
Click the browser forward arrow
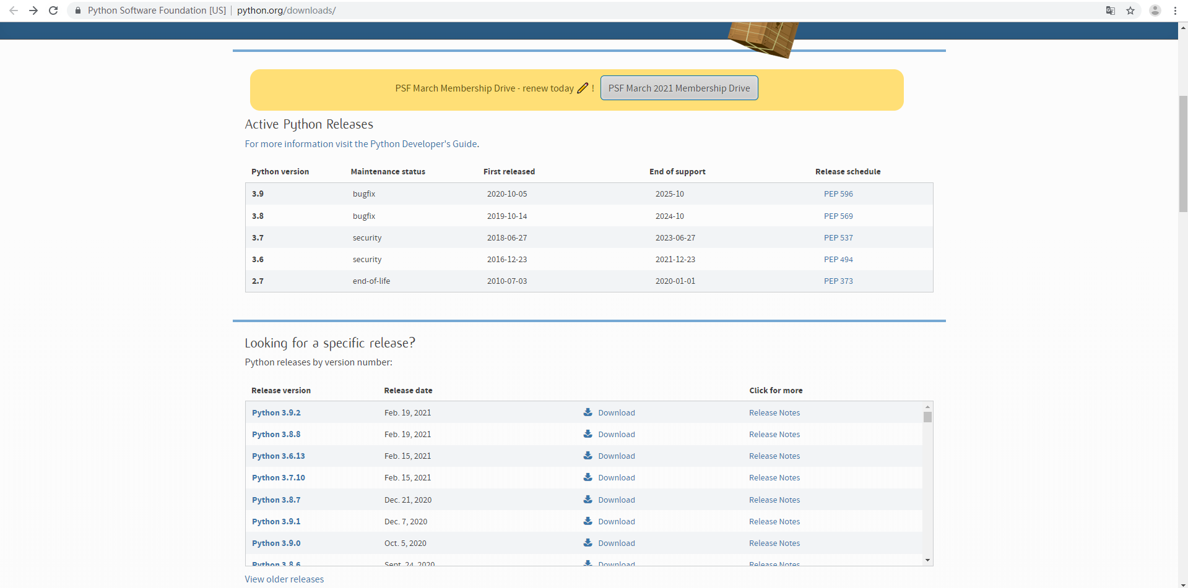coord(33,11)
